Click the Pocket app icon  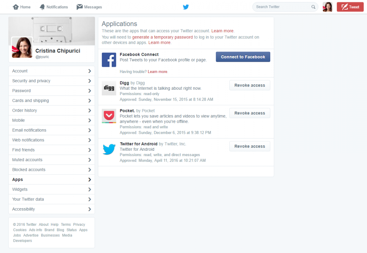click(x=109, y=115)
